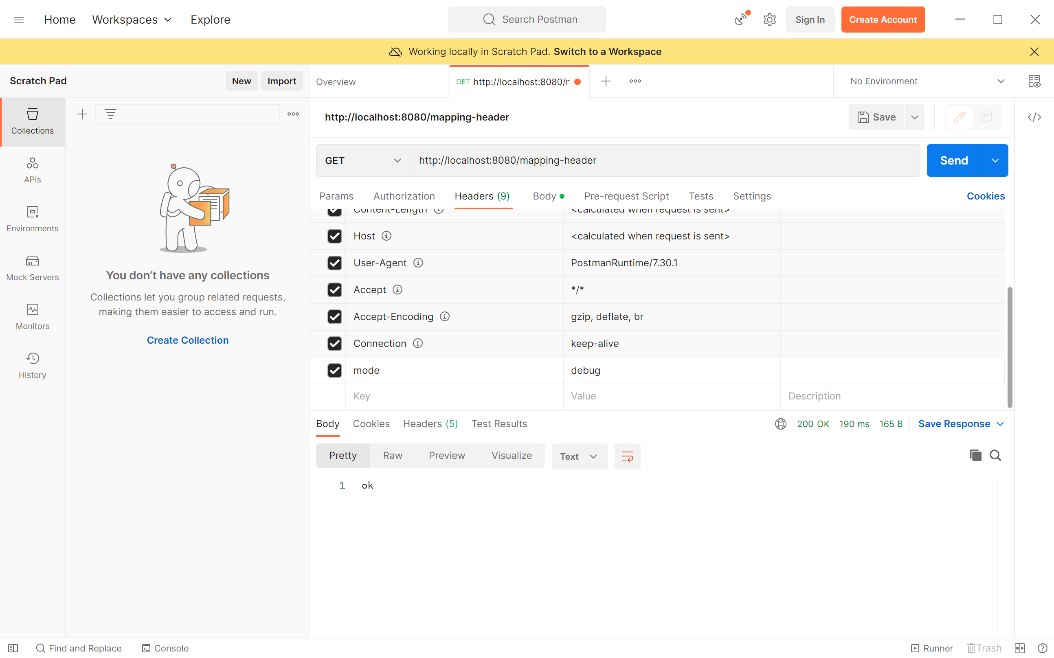This screenshot has width=1054, height=658.
Task: Open the Settings gear
Action: pos(769,20)
